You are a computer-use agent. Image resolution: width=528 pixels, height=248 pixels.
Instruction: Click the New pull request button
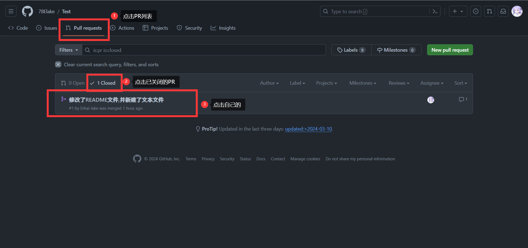(450, 50)
